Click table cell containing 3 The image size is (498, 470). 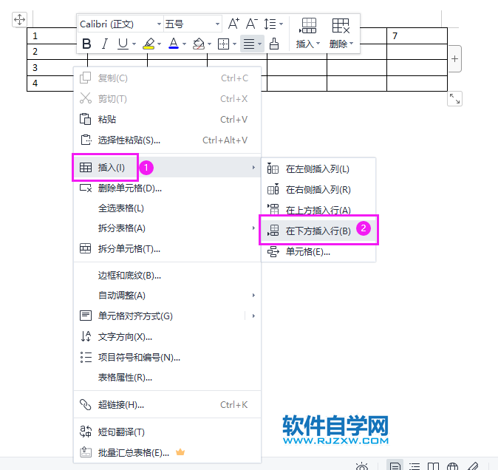pos(50,68)
